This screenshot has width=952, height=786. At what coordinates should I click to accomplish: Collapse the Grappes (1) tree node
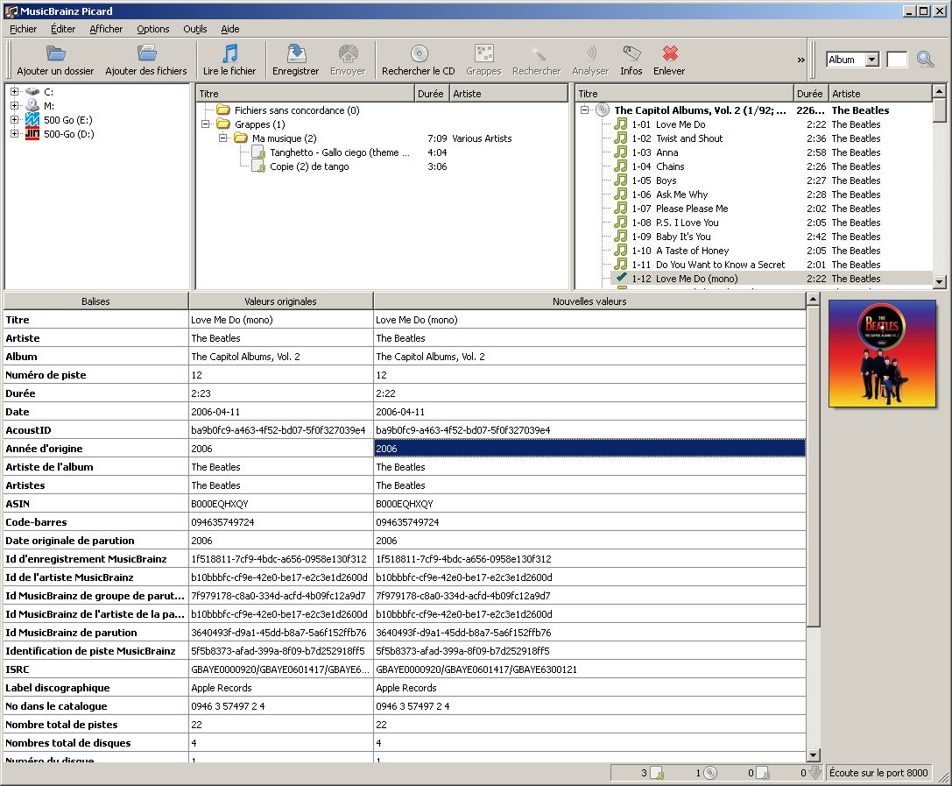[205, 124]
